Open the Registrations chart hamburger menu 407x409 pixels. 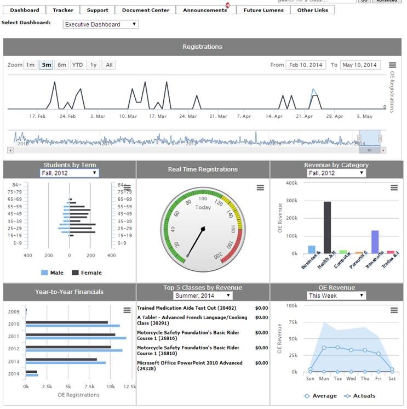pyautogui.click(x=392, y=65)
